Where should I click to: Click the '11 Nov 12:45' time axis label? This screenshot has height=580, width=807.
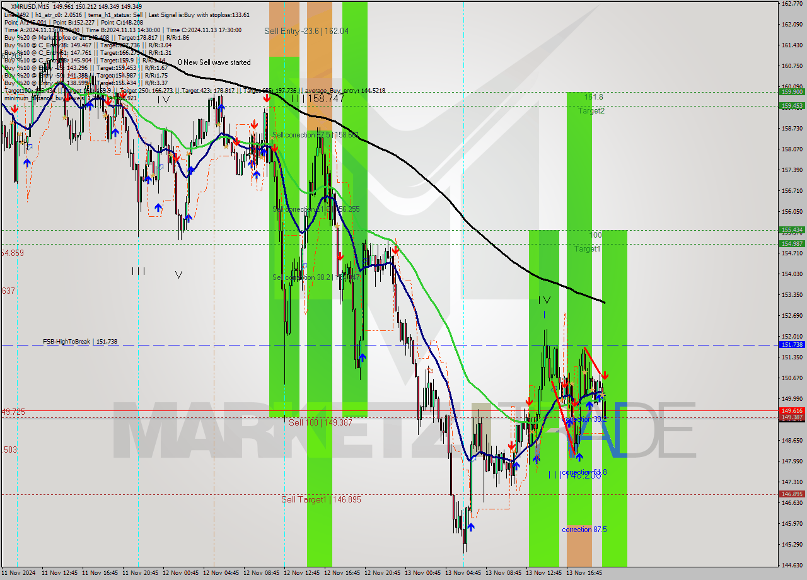[60, 574]
